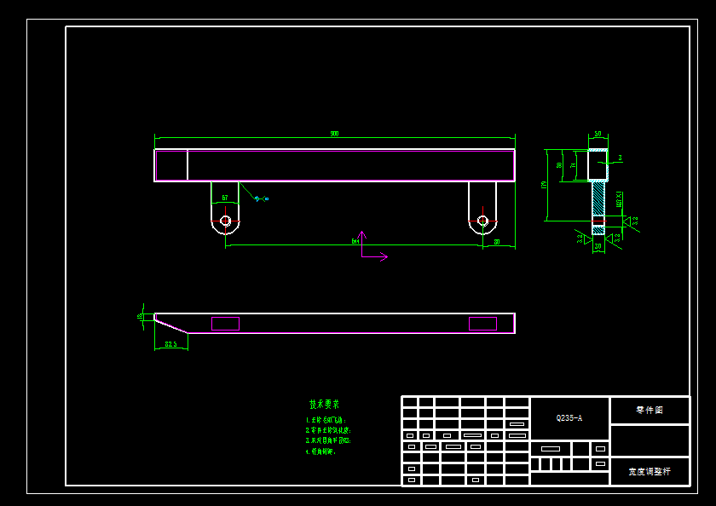Click the 74 inner height dimension
This screenshot has height=506, width=716.
click(573, 165)
